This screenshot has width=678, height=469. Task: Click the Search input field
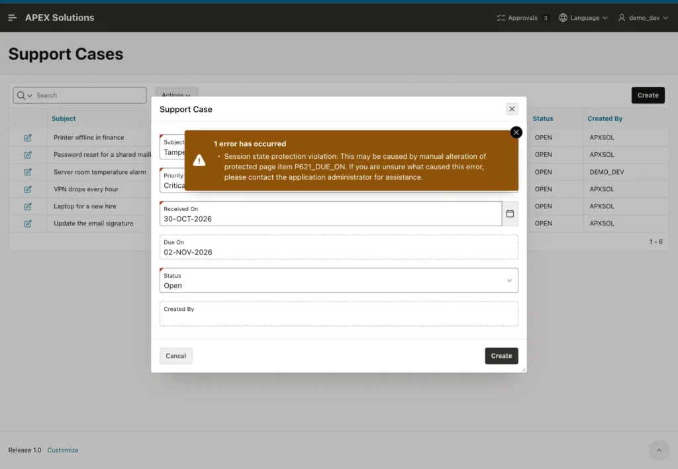90,95
